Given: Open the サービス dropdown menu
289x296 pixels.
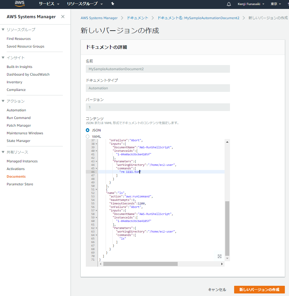Looking at the screenshot, I should (49, 4).
